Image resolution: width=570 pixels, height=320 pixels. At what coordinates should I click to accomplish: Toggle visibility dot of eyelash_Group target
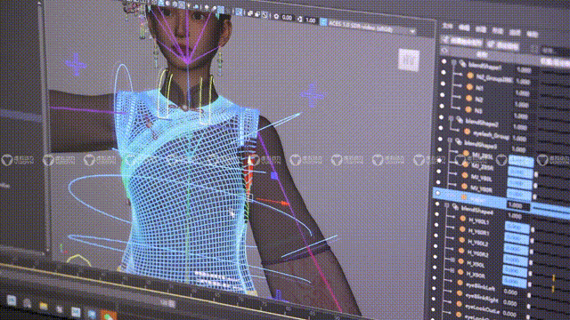click(x=441, y=128)
